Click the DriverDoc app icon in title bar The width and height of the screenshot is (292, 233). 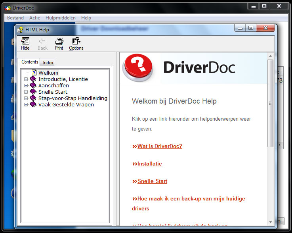(x=8, y=8)
